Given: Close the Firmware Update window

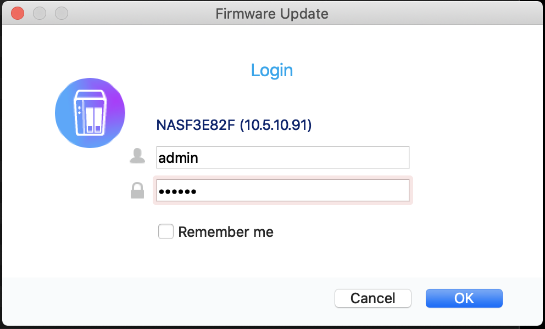Looking at the screenshot, I should pos(18,14).
